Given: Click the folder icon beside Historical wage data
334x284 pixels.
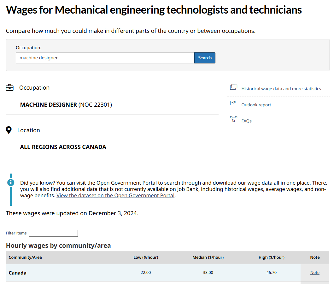Looking at the screenshot, I should (233, 87).
